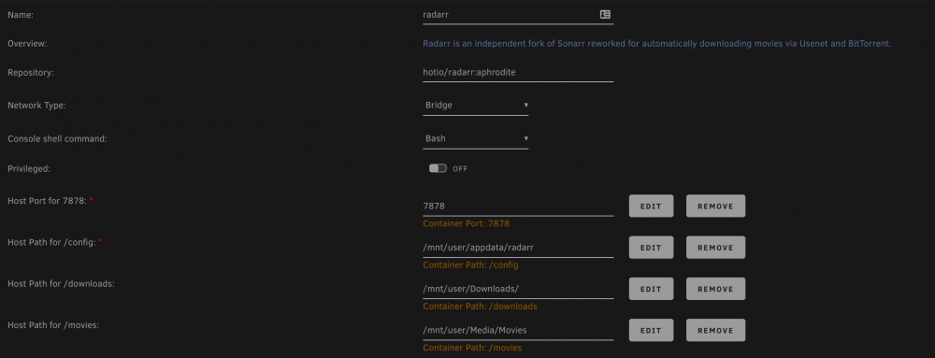935x358 pixels.
Task: Expand the Console shell command Bash dropdown
Action: coord(475,138)
